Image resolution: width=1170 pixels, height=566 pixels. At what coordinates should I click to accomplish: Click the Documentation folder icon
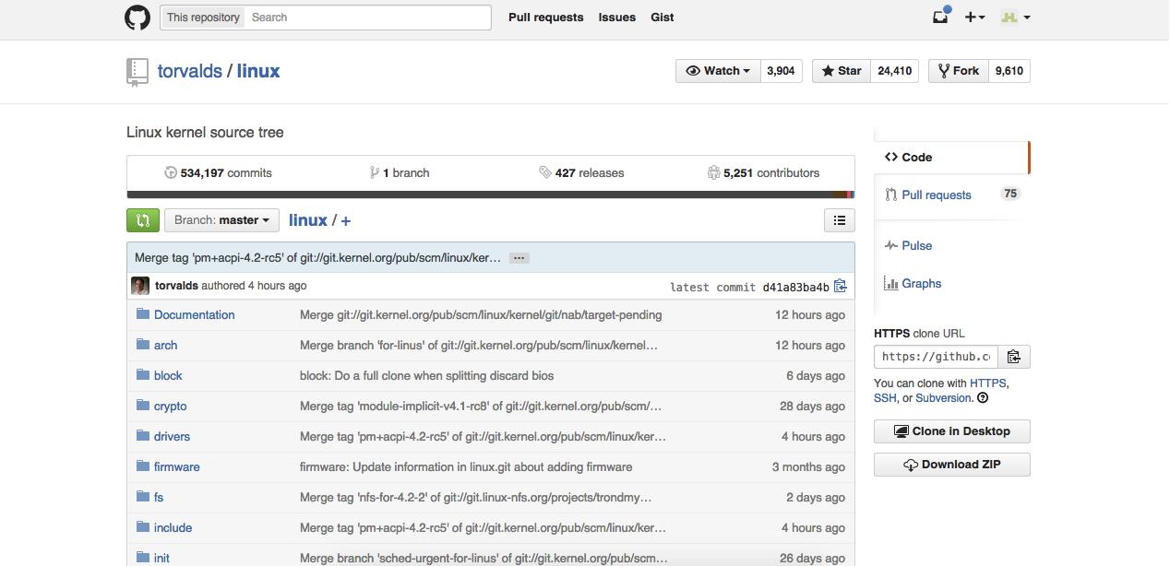click(x=142, y=314)
